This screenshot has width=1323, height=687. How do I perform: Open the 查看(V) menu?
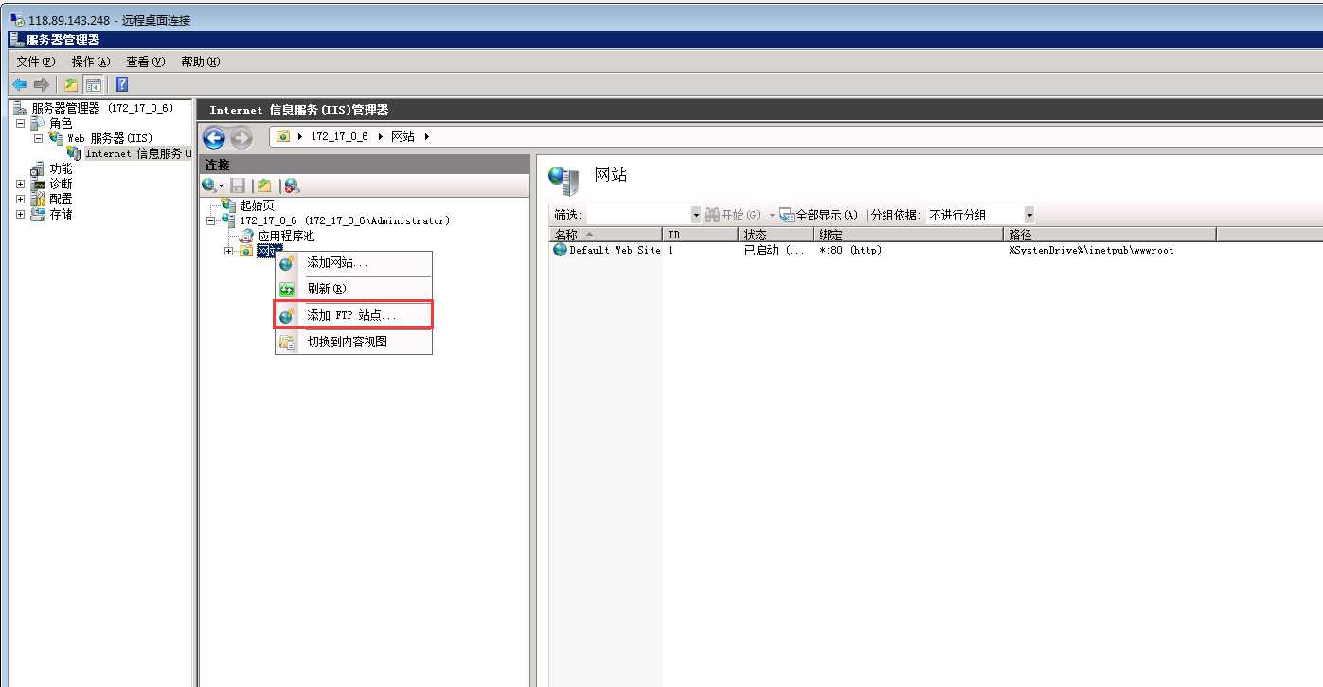click(146, 62)
